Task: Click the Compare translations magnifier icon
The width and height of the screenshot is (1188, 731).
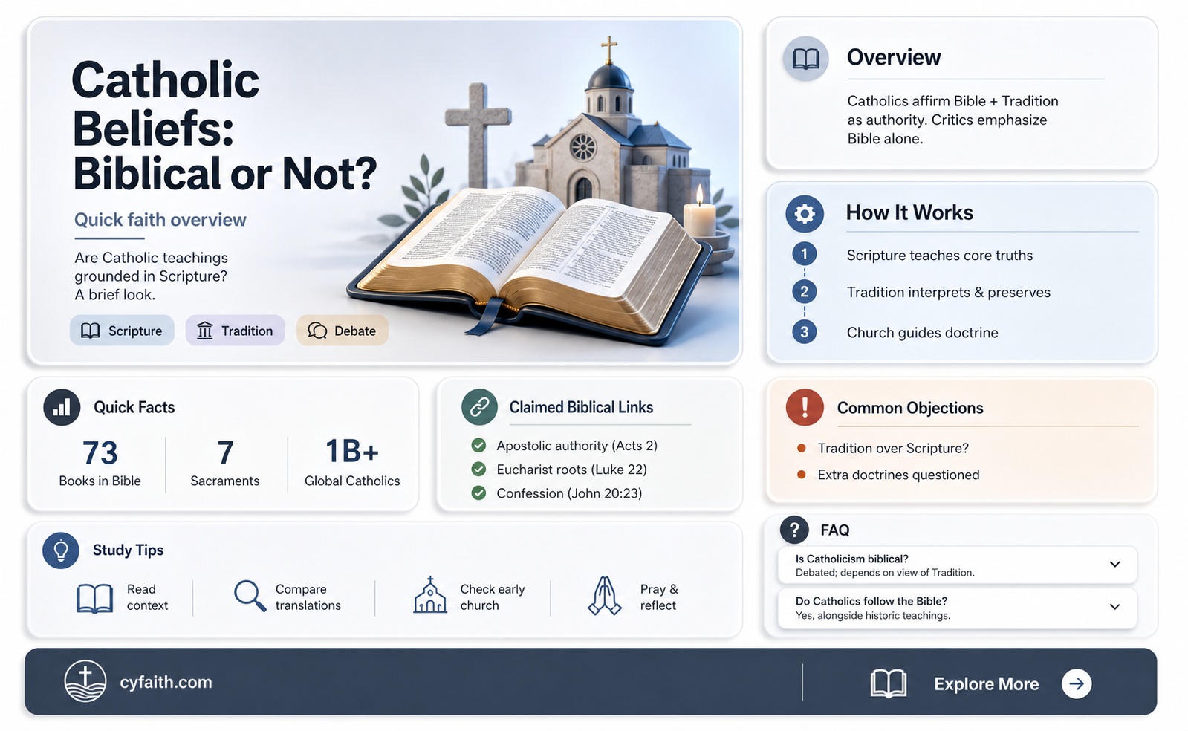Action: click(250, 596)
